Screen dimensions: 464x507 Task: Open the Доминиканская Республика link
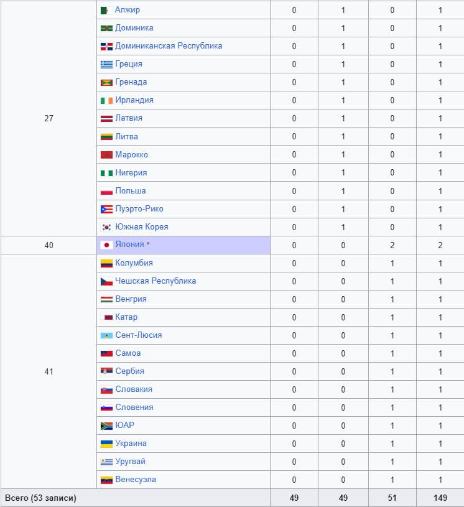point(169,46)
